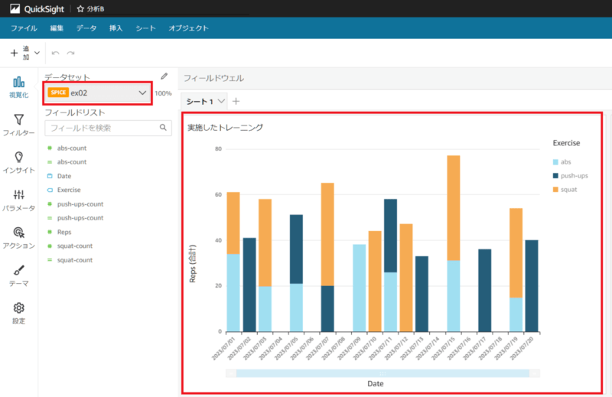This screenshot has height=397, width=612.
Task: Undo the last action
Action: pyautogui.click(x=55, y=53)
